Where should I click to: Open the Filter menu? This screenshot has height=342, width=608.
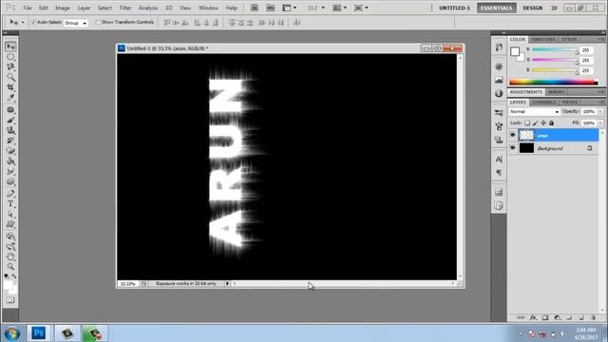coord(124,8)
